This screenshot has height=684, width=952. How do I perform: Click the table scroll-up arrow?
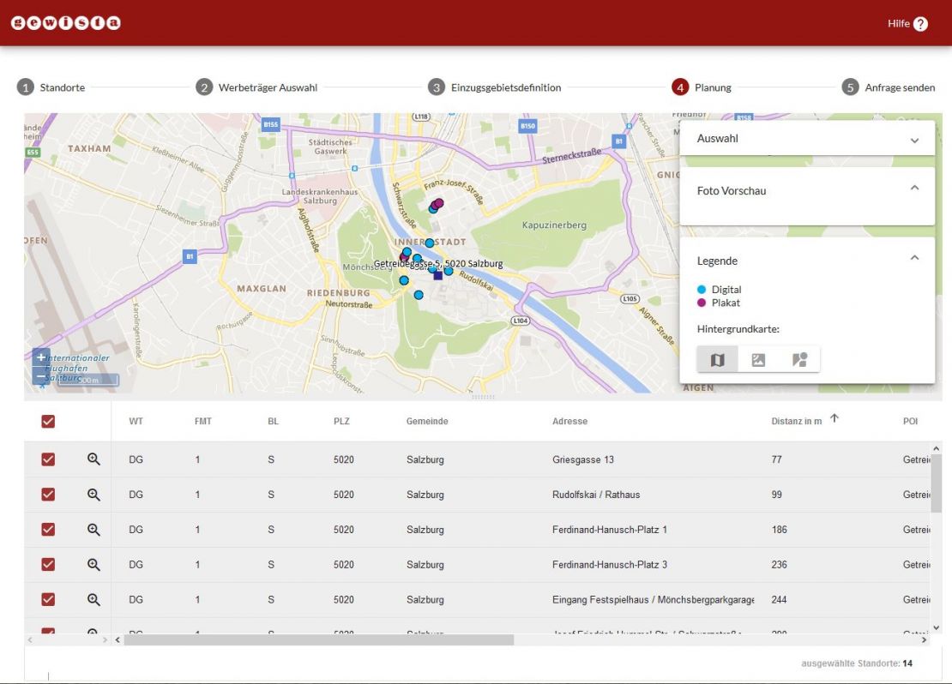click(x=936, y=448)
